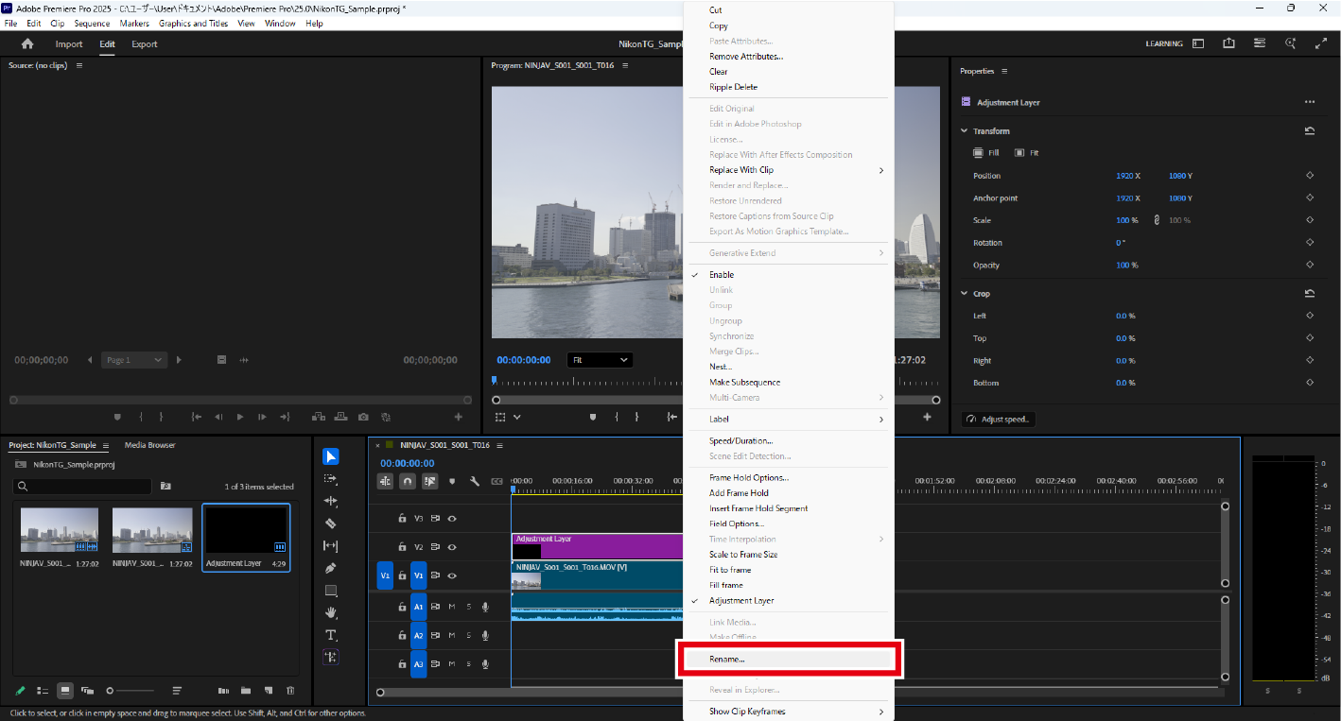Select the Pen tool
This screenshot has height=721, width=1341.
[331, 568]
